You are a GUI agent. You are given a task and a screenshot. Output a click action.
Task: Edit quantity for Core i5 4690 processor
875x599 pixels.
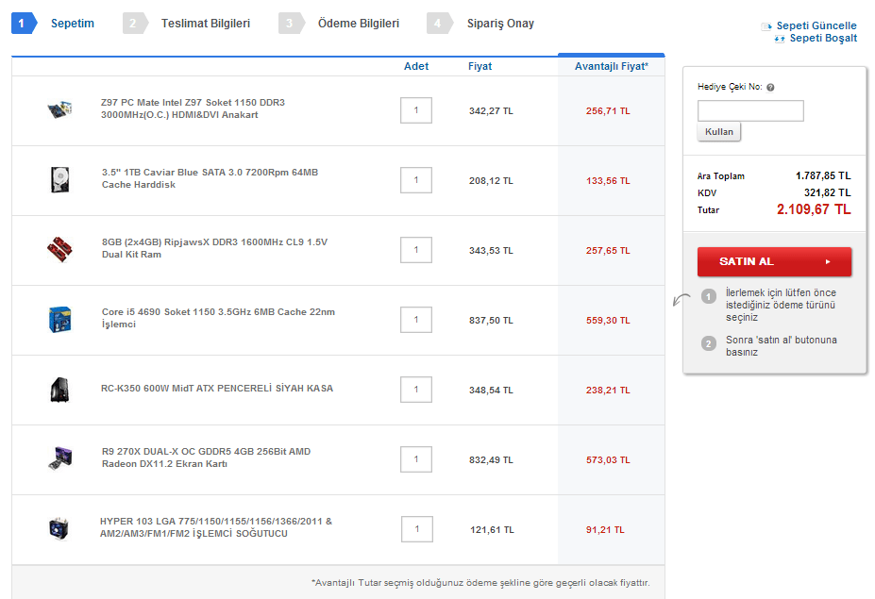tap(416, 320)
